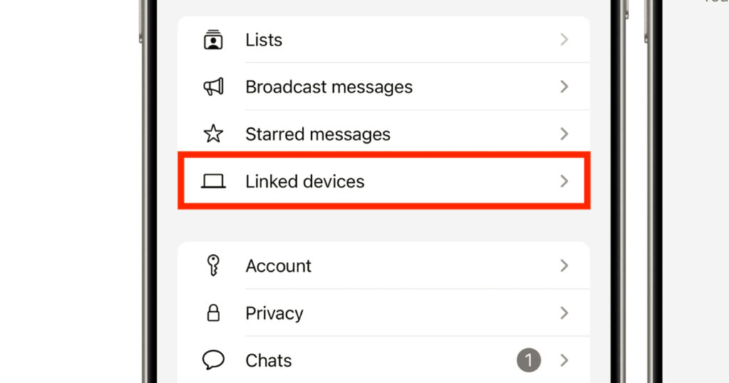This screenshot has height=383, width=729.
Task: Open Broadcast messages via its chevron
Action: [x=564, y=87]
